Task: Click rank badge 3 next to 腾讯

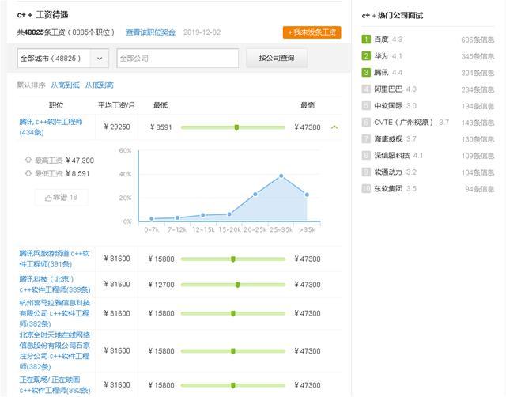Action: coord(366,72)
